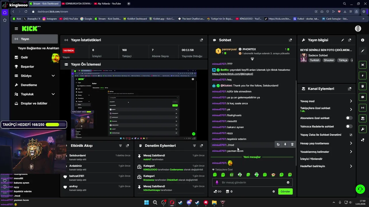369x207 pixels.
Task: Open the emoji picker in message box
Action: pos(288,183)
